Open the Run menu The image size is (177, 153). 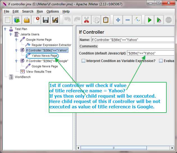click(x=40, y=12)
